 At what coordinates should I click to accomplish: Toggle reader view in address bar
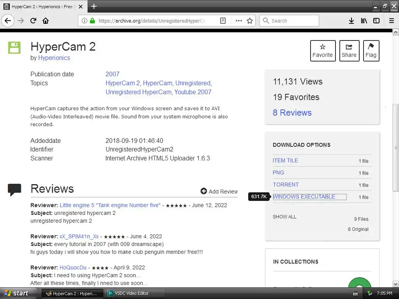click(222, 21)
